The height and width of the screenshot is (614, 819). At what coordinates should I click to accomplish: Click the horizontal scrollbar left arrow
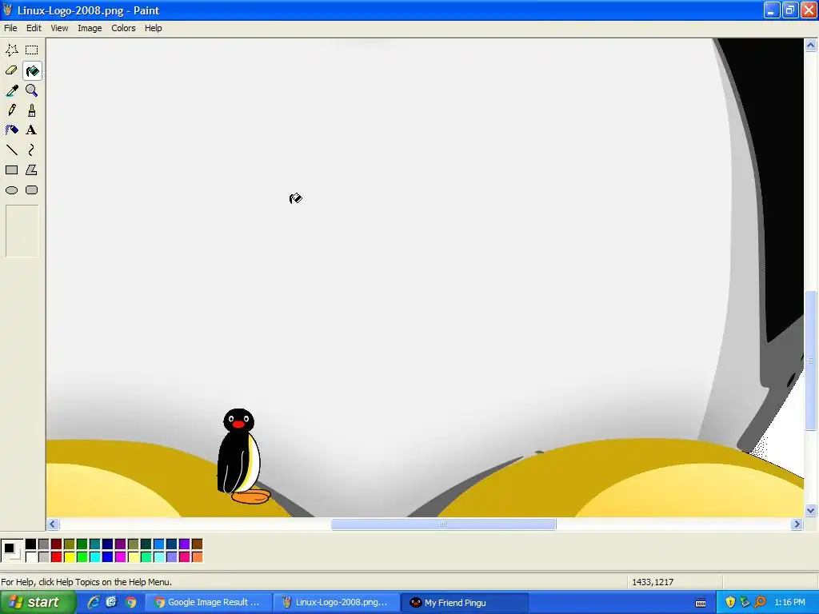(x=52, y=524)
